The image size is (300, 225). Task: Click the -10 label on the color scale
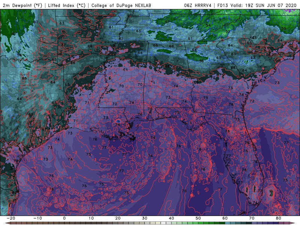point(37,218)
